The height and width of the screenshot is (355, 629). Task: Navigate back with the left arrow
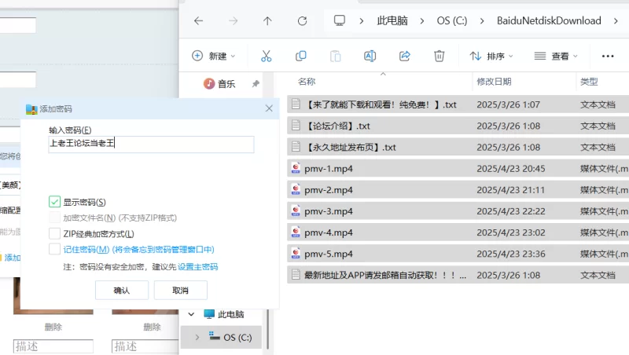click(x=198, y=21)
